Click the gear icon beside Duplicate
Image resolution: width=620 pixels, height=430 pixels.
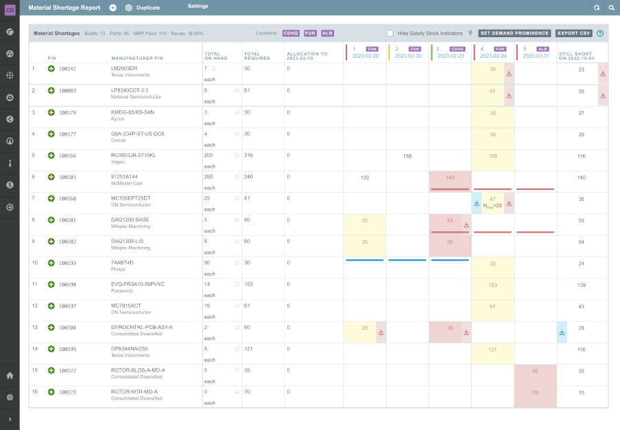[x=129, y=8]
